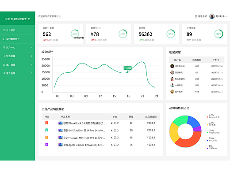Click the 6% Acer legend entry
The width and height of the screenshot is (230, 172).
212,147
